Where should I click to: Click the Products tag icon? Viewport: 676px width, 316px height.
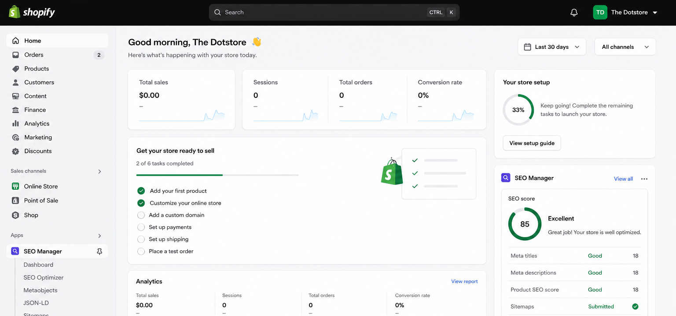point(16,69)
